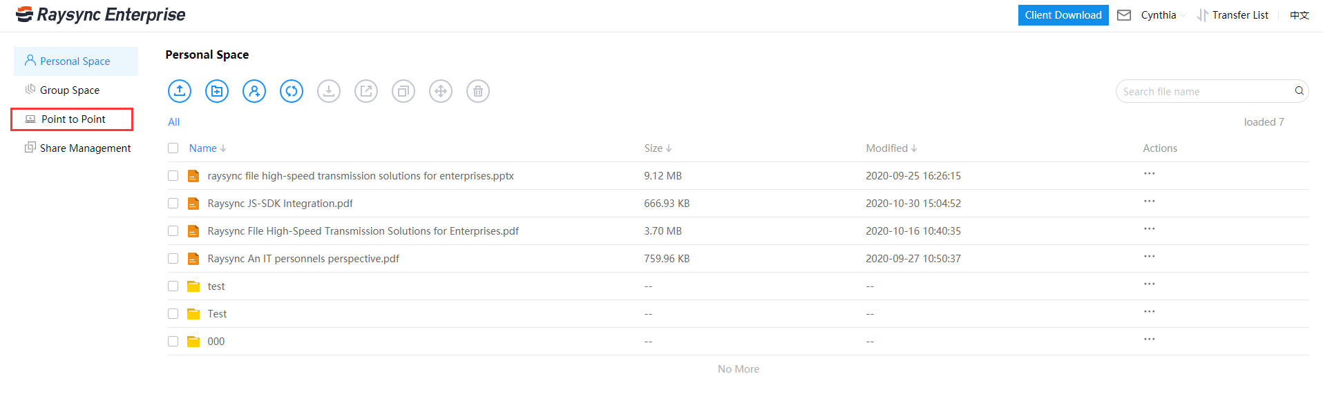This screenshot has width=1323, height=412.
Task: Open the 000 folder name
Action: pyautogui.click(x=216, y=342)
